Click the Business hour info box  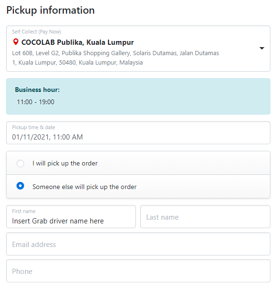(138, 97)
